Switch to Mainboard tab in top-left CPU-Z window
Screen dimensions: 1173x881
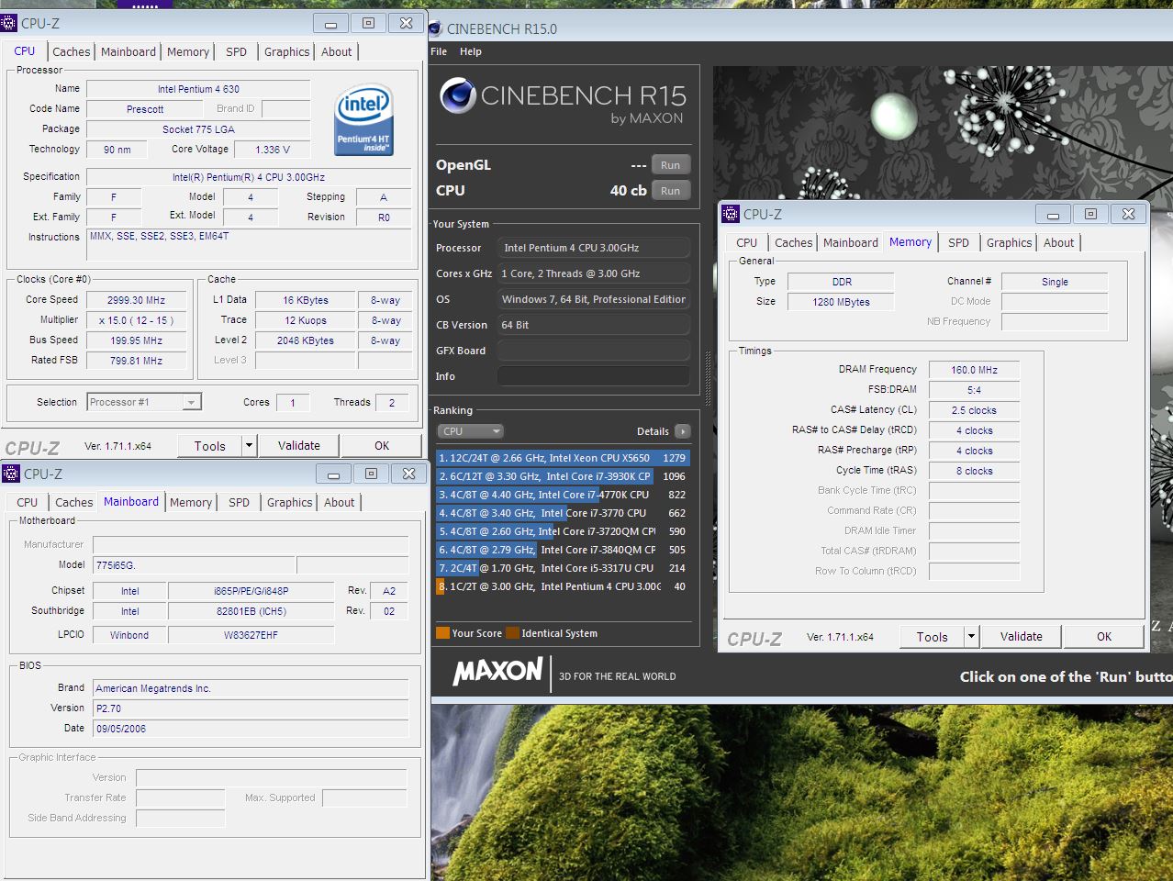pos(128,52)
